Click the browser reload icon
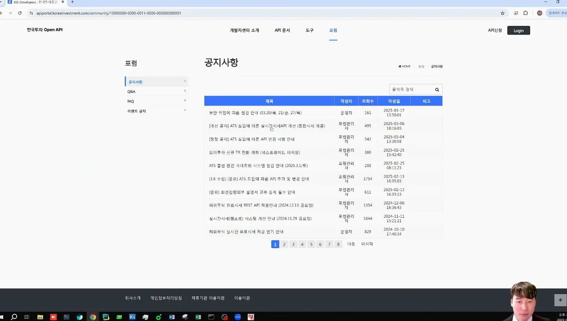The image size is (567, 321). pyautogui.click(x=20, y=13)
